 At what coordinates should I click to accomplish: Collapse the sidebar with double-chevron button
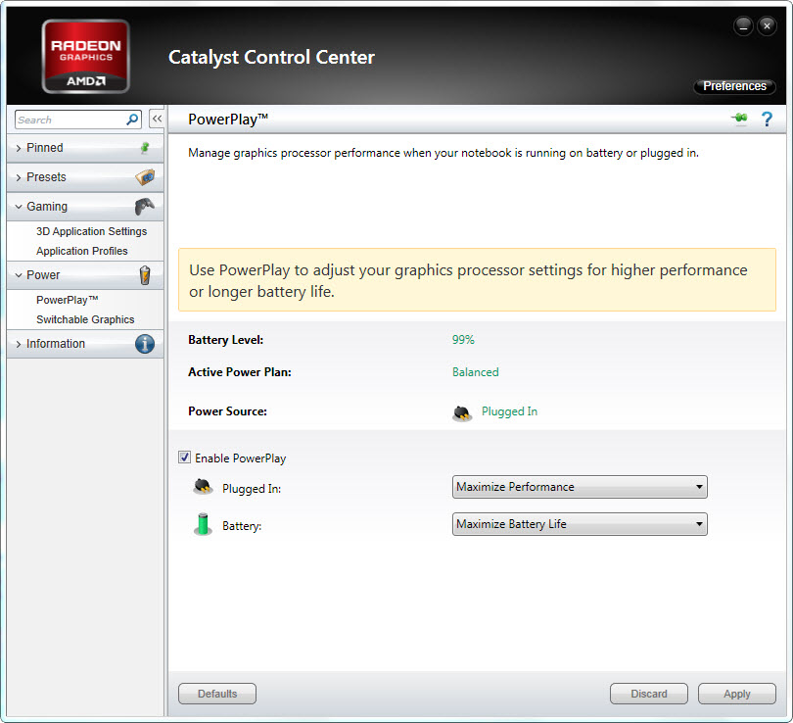157,119
